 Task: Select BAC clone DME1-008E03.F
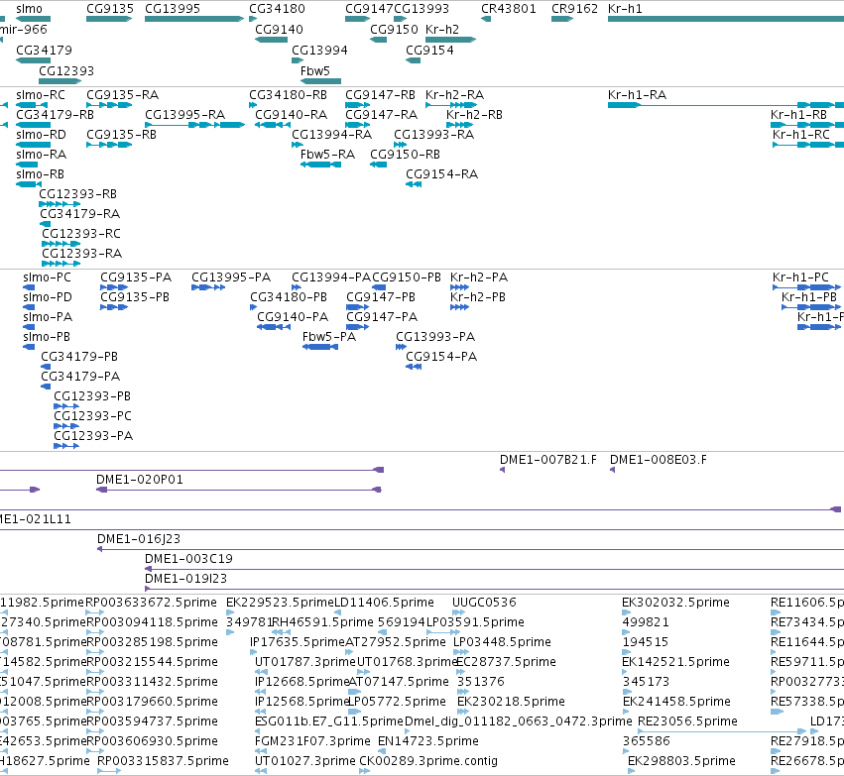658,460
